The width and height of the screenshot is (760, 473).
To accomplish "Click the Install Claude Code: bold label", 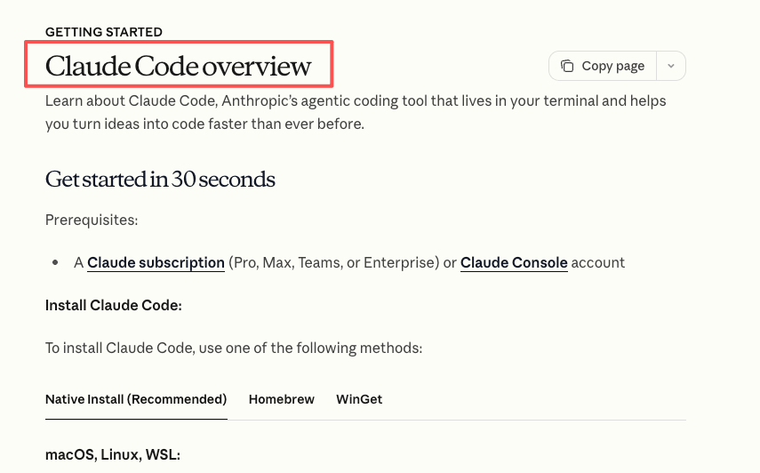I will pos(114,305).
